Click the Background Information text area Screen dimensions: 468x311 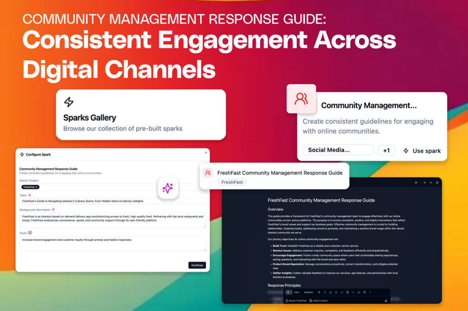click(112, 220)
